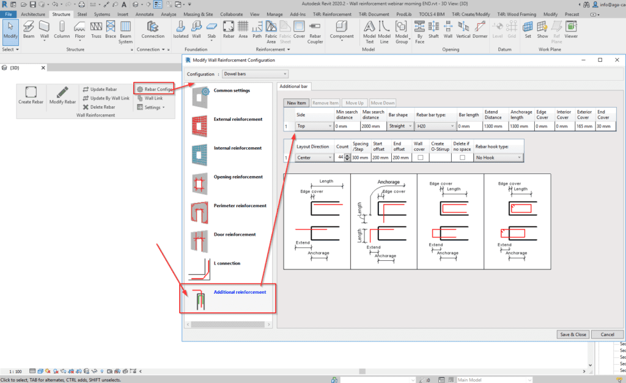The image size is (626, 383).
Task: Open the Annotate ribbon tab
Action: point(144,15)
